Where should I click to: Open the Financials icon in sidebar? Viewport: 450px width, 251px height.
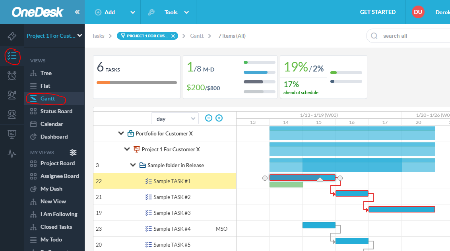coord(12,95)
